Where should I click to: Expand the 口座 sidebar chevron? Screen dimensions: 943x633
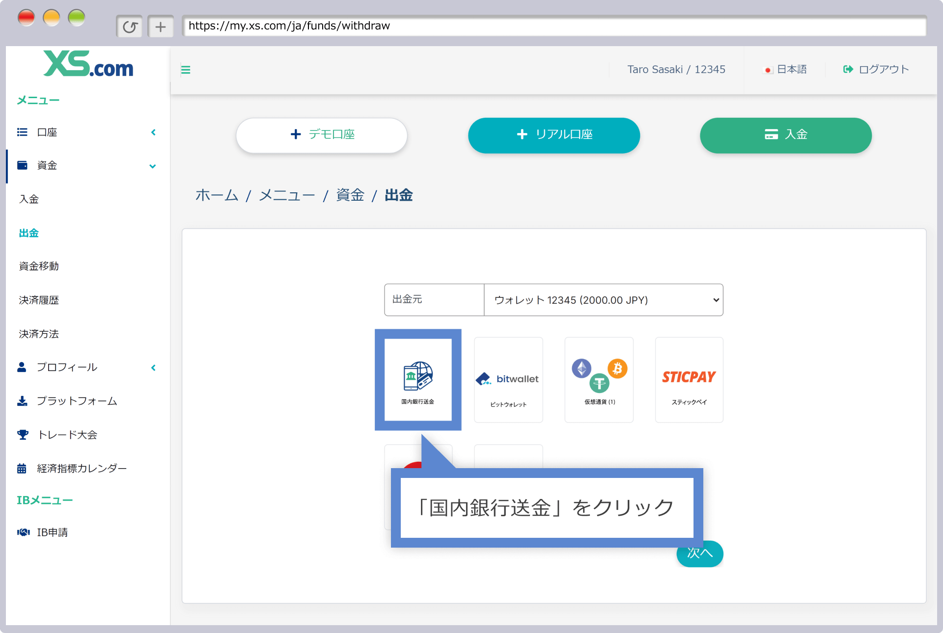(x=153, y=132)
